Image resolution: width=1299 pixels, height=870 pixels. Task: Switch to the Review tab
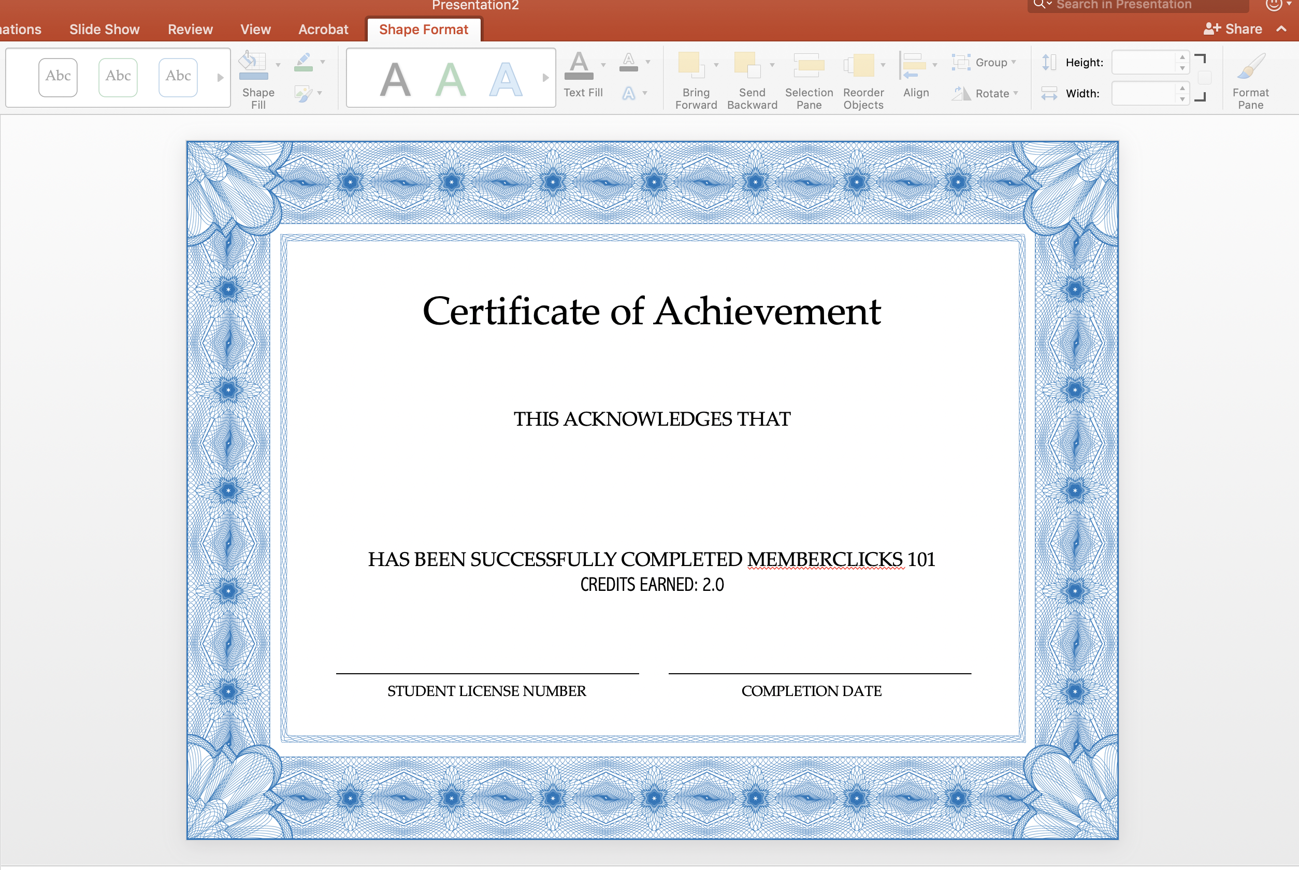click(190, 30)
